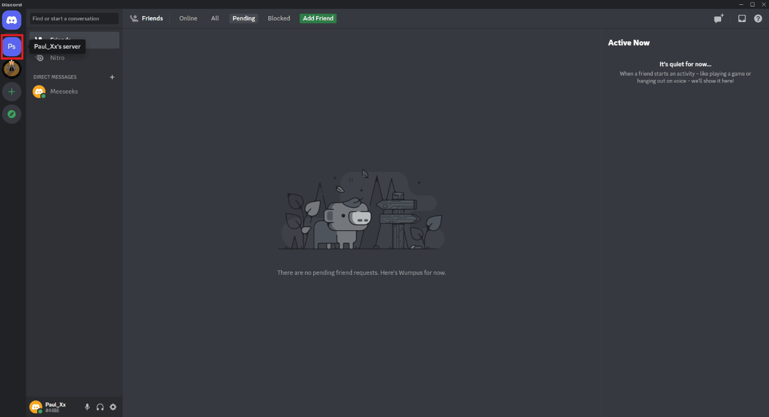
Task: Switch to the Blocked tab
Action: 279,18
